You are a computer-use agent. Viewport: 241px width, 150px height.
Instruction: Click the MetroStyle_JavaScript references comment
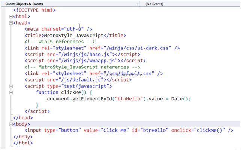82,67
